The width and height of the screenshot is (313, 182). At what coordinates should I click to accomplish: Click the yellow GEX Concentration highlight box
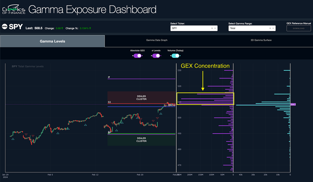[x=205, y=98]
